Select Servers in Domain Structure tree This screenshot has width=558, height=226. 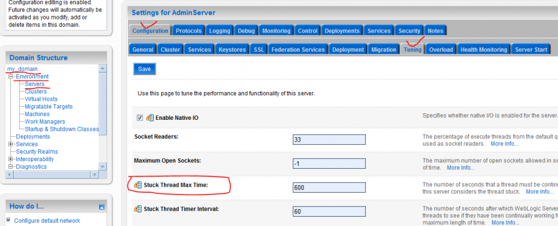point(34,84)
